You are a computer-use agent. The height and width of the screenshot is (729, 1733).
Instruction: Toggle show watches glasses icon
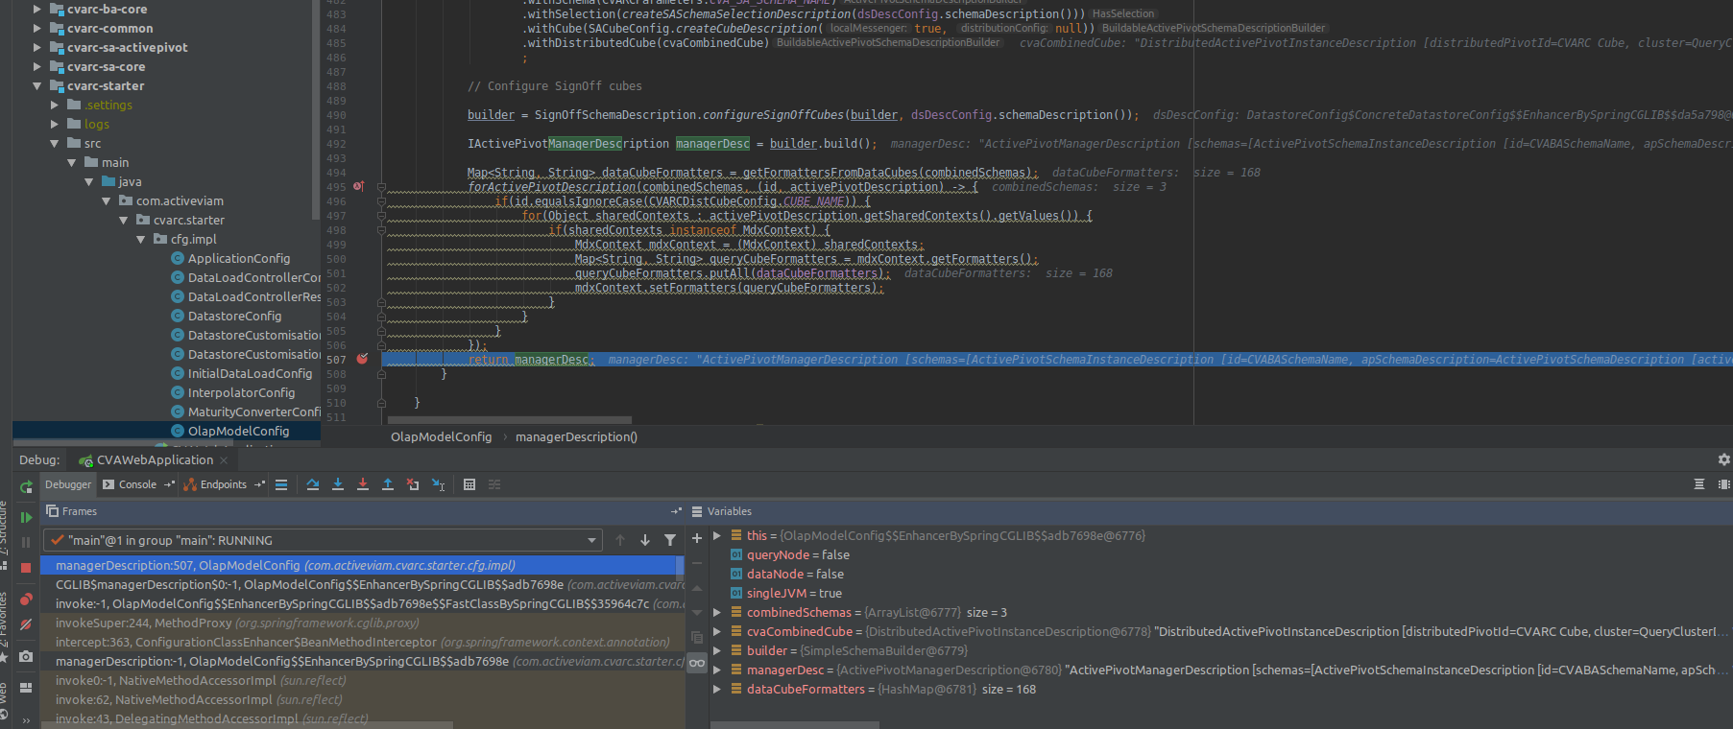pyautogui.click(x=697, y=663)
